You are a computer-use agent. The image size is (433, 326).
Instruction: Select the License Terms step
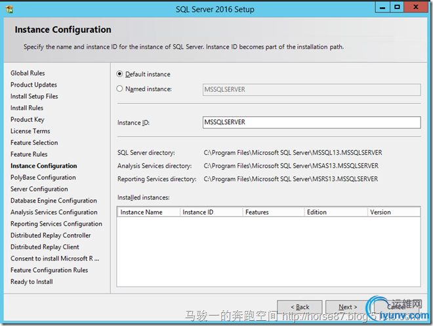click(x=30, y=131)
